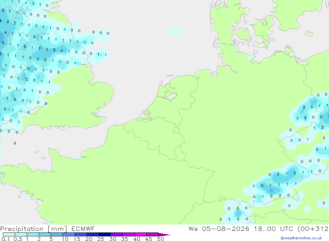Click the '15' legend scale label

77,239
